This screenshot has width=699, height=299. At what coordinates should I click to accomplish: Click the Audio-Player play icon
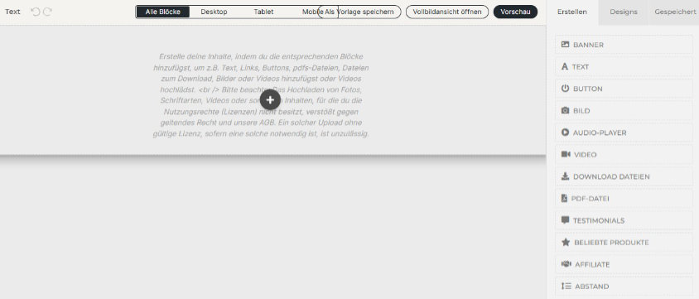566,133
